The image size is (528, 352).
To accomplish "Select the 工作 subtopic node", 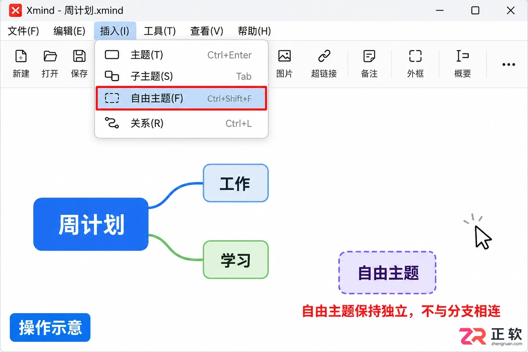I will tap(236, 183).
